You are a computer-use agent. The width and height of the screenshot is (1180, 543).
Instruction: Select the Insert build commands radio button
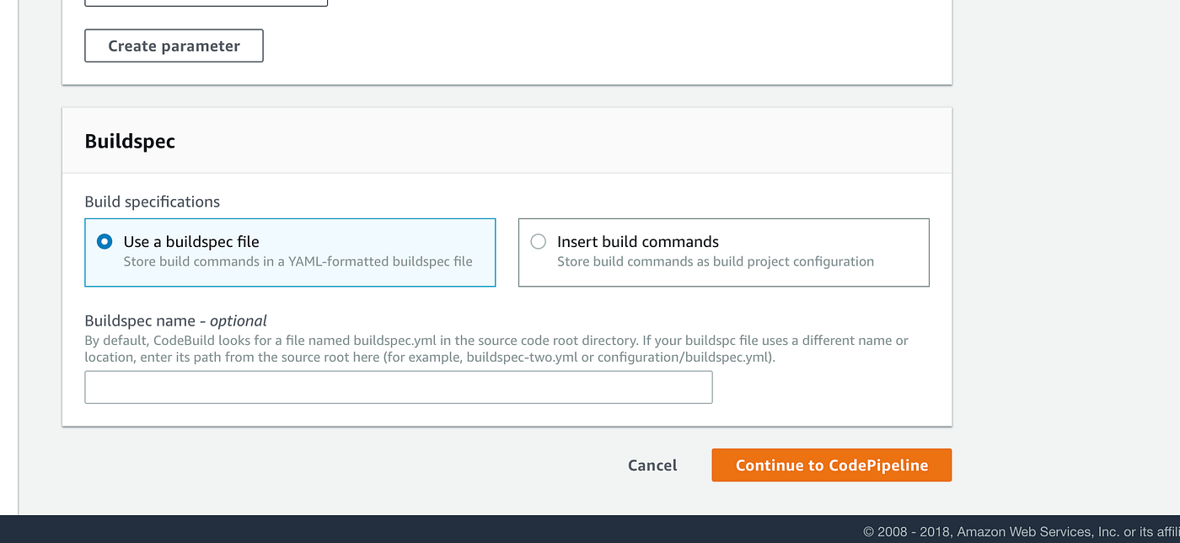tap(538, 242)
